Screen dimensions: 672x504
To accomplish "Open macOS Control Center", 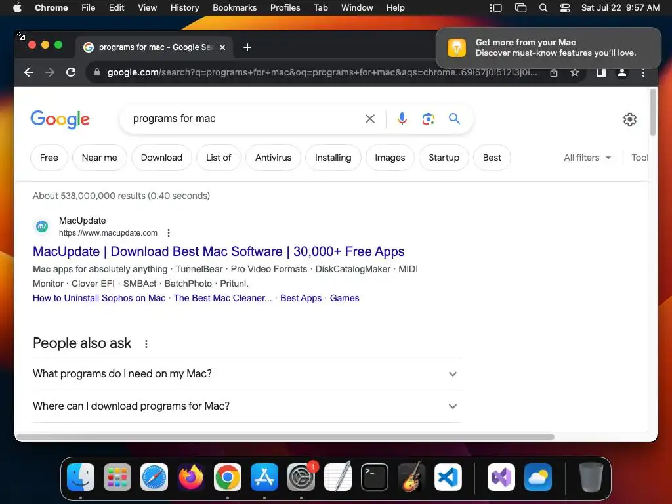I will 565,8.
